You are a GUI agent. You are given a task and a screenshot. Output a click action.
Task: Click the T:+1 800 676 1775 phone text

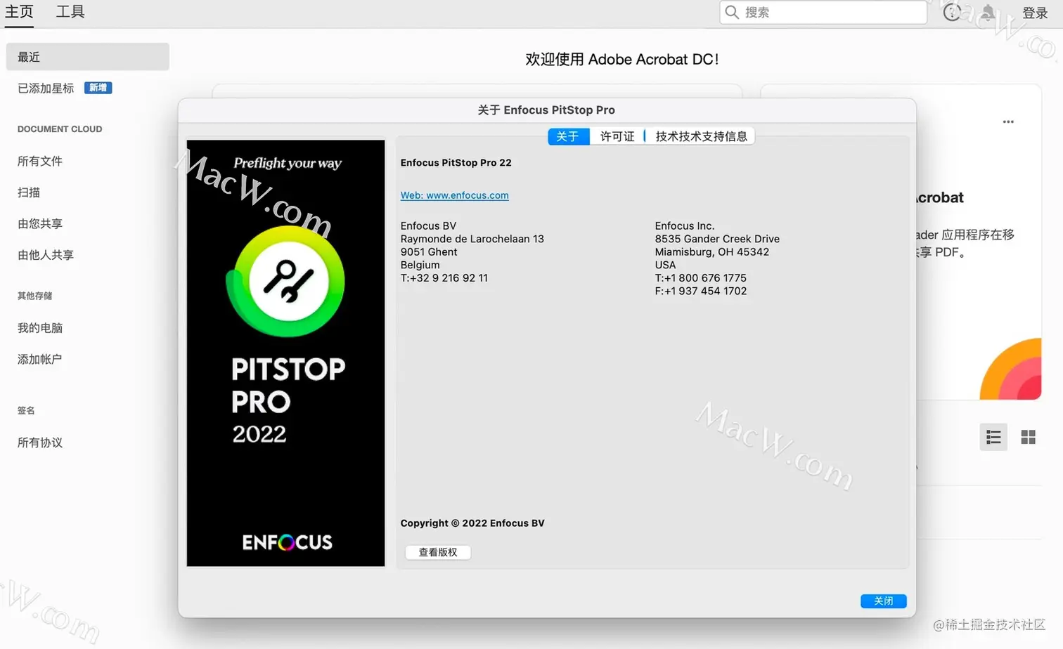click(x=701, y=277)
